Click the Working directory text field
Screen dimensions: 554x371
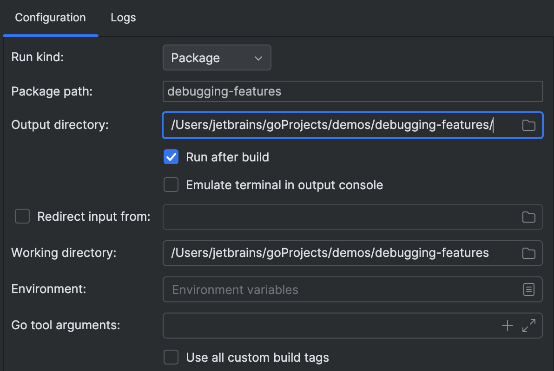[339, 253]
